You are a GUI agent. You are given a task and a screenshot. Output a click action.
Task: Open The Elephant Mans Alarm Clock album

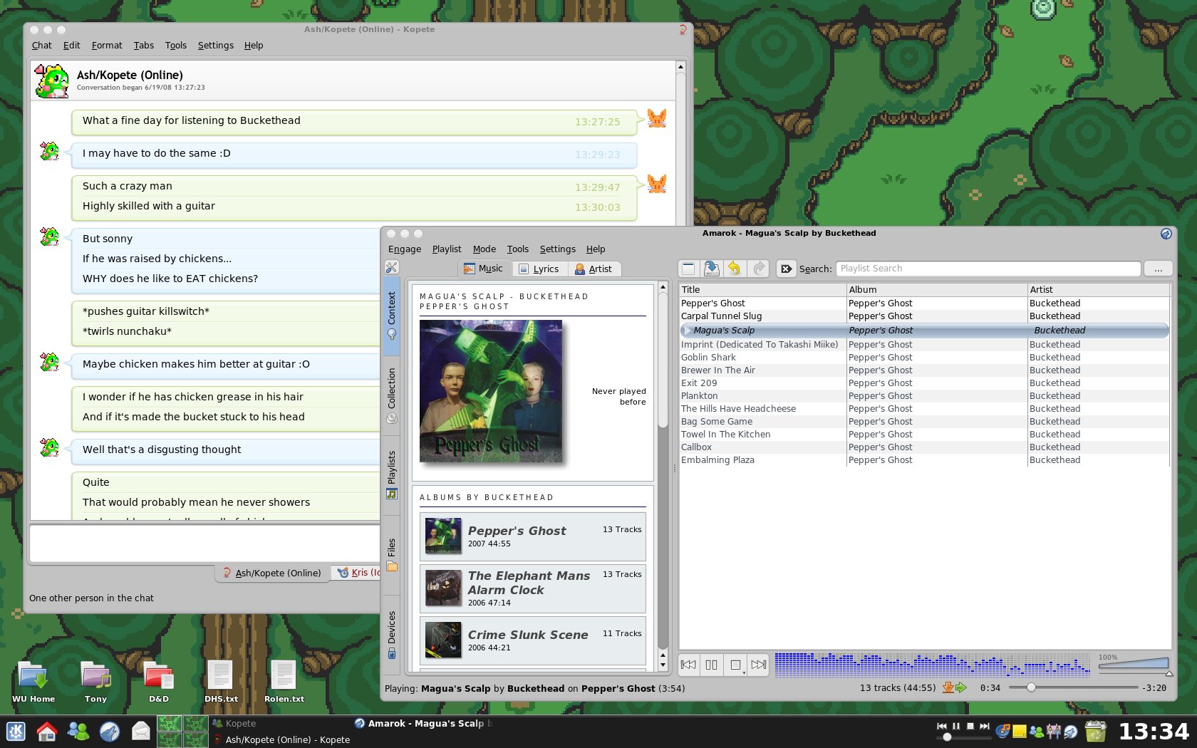click(x=533, y=588)
